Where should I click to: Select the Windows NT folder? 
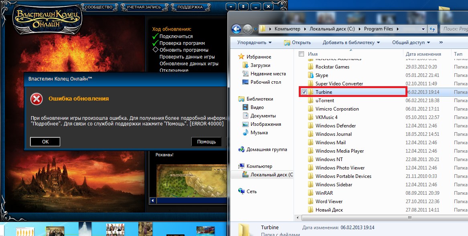(x=329, y=159)
